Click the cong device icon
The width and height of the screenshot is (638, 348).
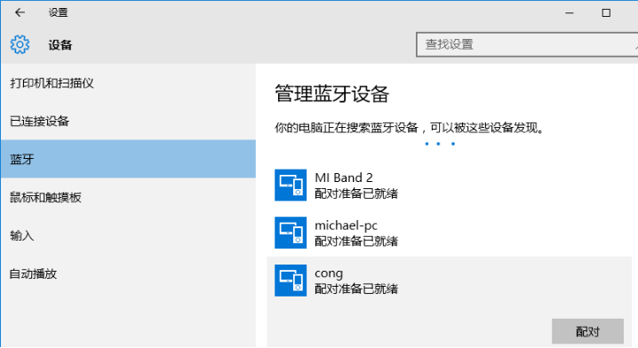(x=290, y=281)
